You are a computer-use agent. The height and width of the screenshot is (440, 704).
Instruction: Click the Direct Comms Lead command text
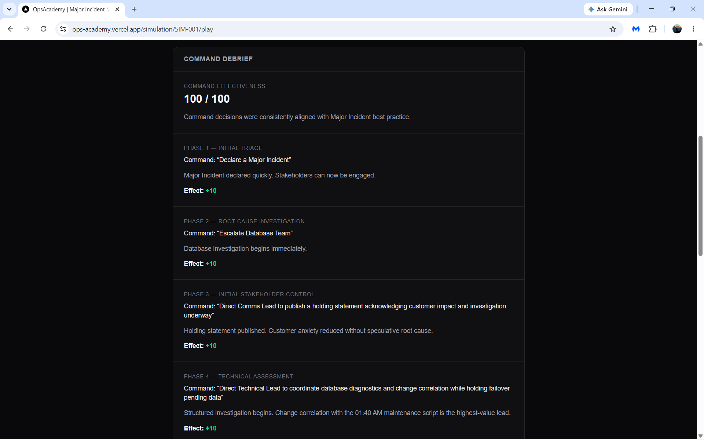click(345, 311)
